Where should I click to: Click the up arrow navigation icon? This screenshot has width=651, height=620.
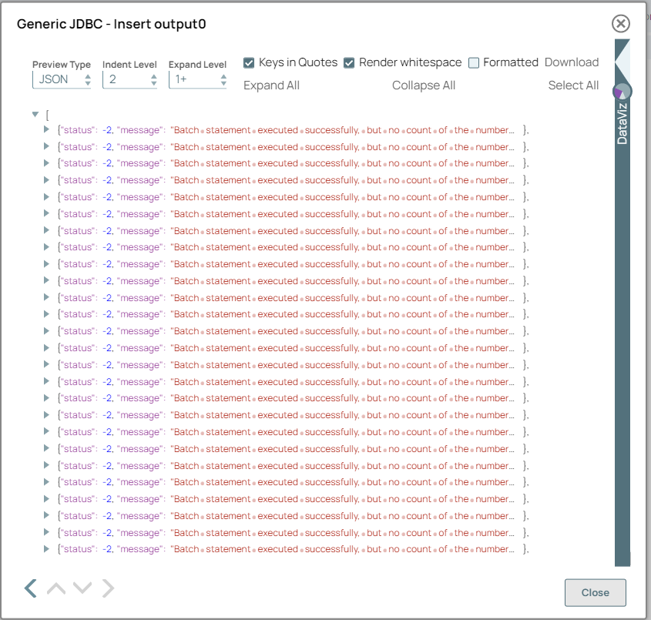pos(56,589)
